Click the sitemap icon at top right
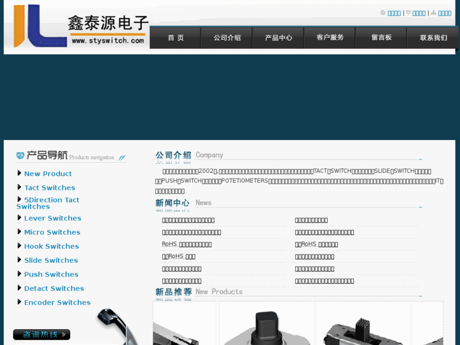Image resolution: width=460 pixels, height=345 pixels. 433,13
